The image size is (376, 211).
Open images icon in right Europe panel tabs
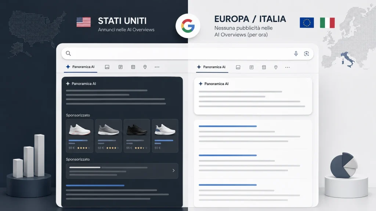238,67
